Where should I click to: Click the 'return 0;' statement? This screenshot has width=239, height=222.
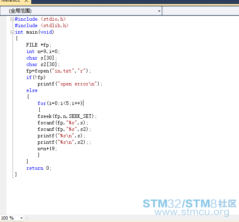point(39,168)
